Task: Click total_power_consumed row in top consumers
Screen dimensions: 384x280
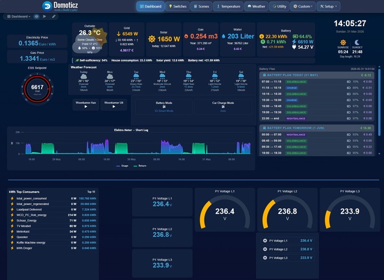Action: (53, 199)
